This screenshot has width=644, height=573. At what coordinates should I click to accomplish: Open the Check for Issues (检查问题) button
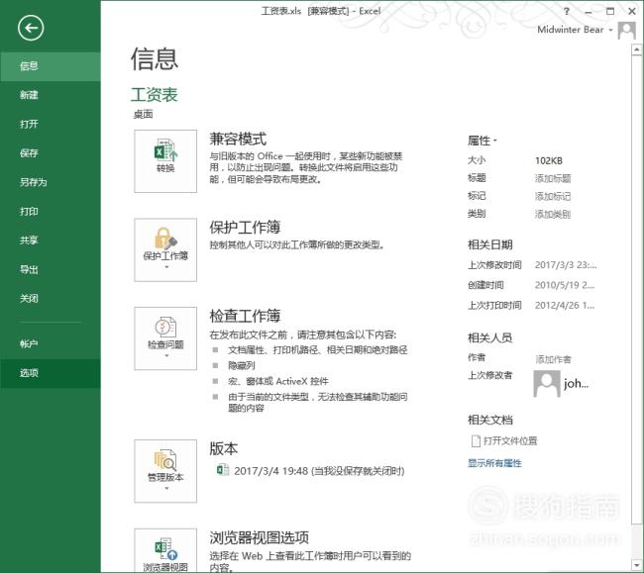click(165, 338)
